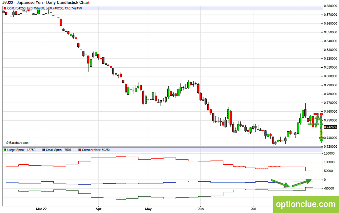Click the red Commercials legend icon
This screenshot has width=339, height=213.
click(80, 150)
